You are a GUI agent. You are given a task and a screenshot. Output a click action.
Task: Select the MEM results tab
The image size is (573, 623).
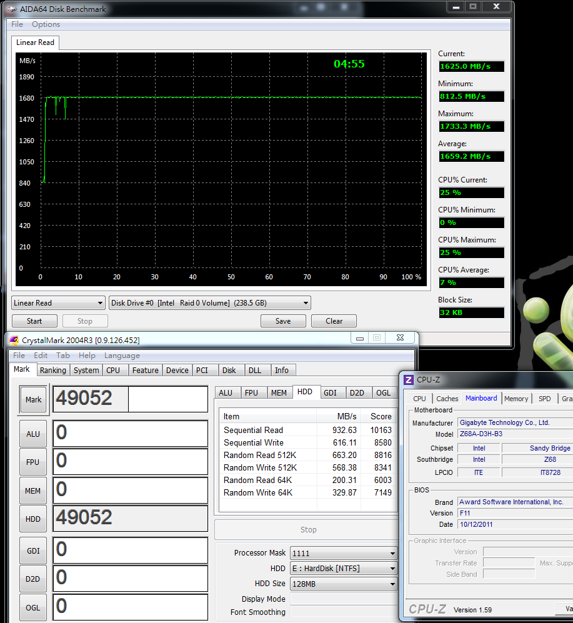279,392
